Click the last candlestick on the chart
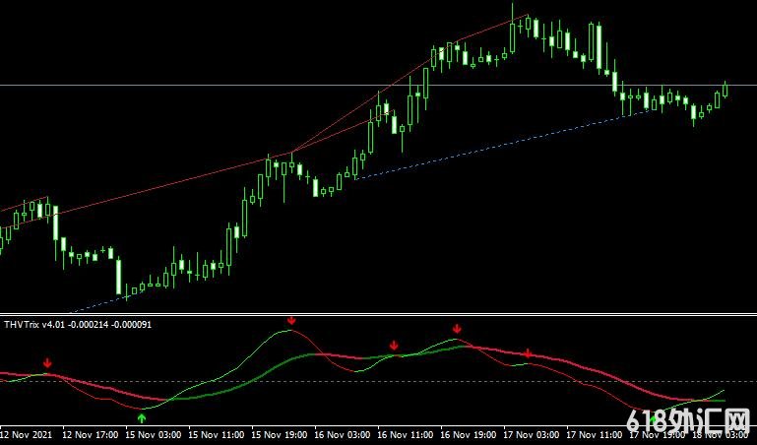The height and width of the screenshot is (445, 757). [x=725, y=91]
